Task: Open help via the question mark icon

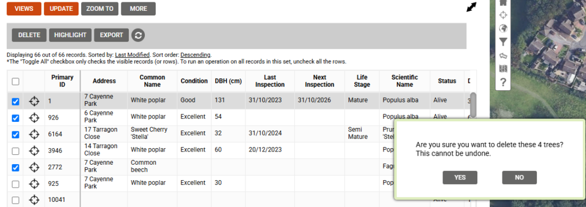Action: 503,82
